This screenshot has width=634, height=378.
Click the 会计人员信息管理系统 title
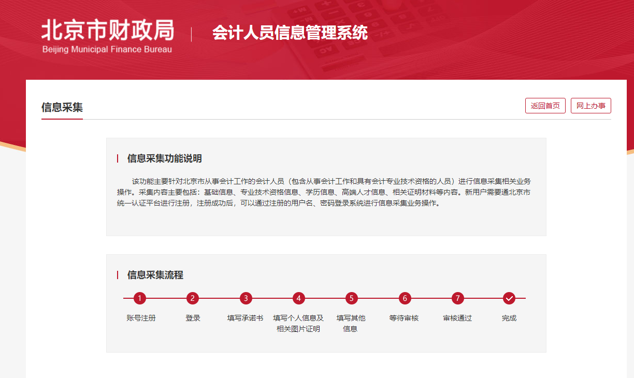click(290, 33)
